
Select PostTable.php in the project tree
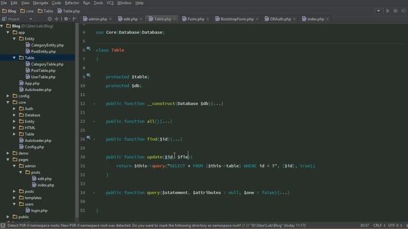41,71
